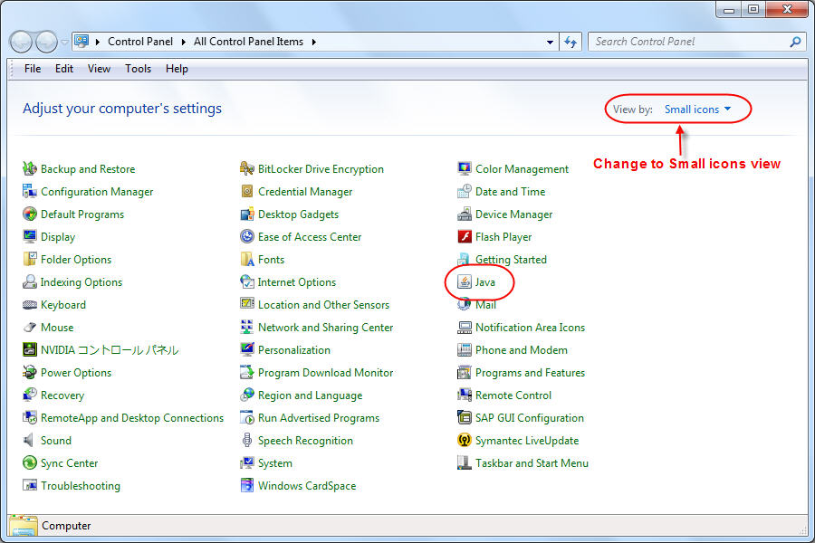Open the Programs and Features link

(530, 373)
